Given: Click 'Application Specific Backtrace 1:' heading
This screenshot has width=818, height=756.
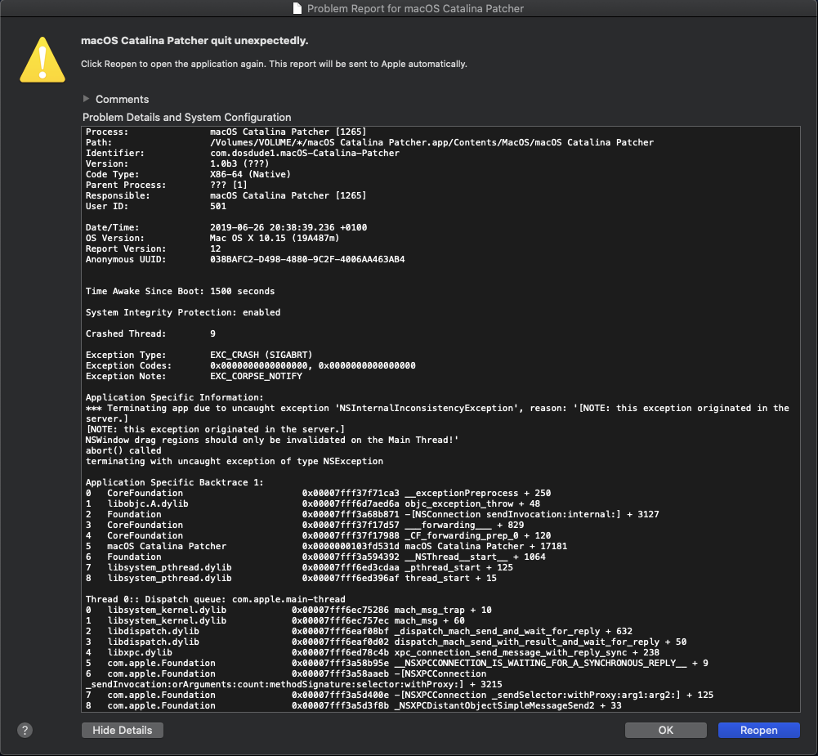Looking at the screenshot, I should click(x=174, y=482).
